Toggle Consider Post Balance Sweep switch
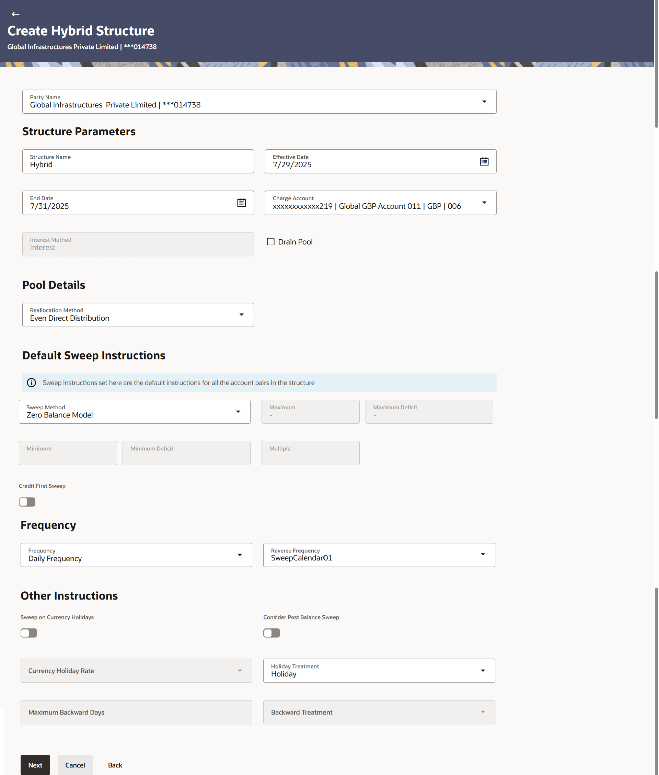This screenshot has width=659, height=775. pyautogui.click(x=271, y=632)
